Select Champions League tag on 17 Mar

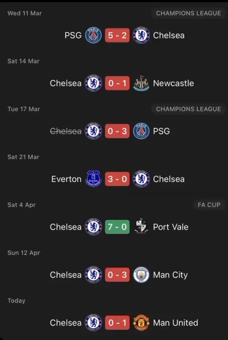pos(189,109)
